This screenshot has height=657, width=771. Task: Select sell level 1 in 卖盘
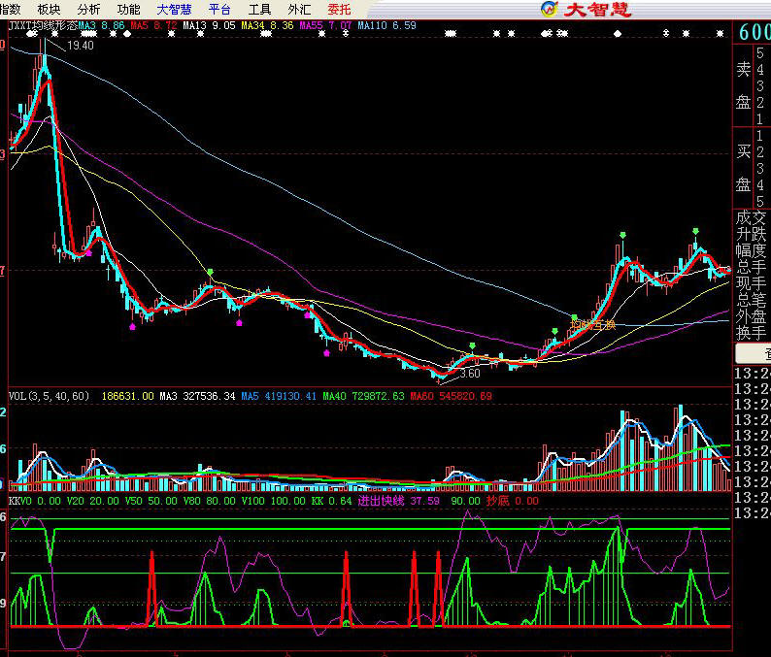click(x=760, y=119)
